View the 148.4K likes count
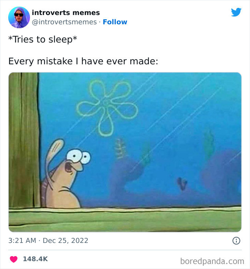The height and width of the screenshot is (269, 250). (35, 259)
